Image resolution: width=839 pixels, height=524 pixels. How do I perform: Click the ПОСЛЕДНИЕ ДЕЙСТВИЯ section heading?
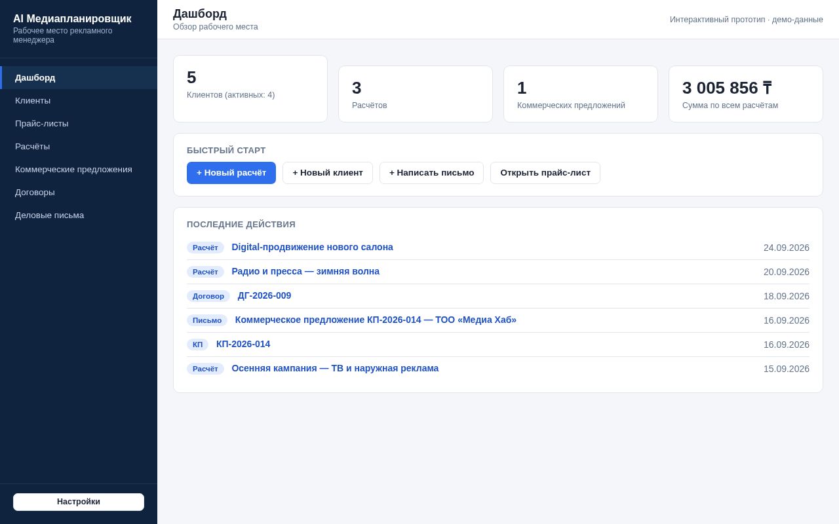tap(241, 224)
